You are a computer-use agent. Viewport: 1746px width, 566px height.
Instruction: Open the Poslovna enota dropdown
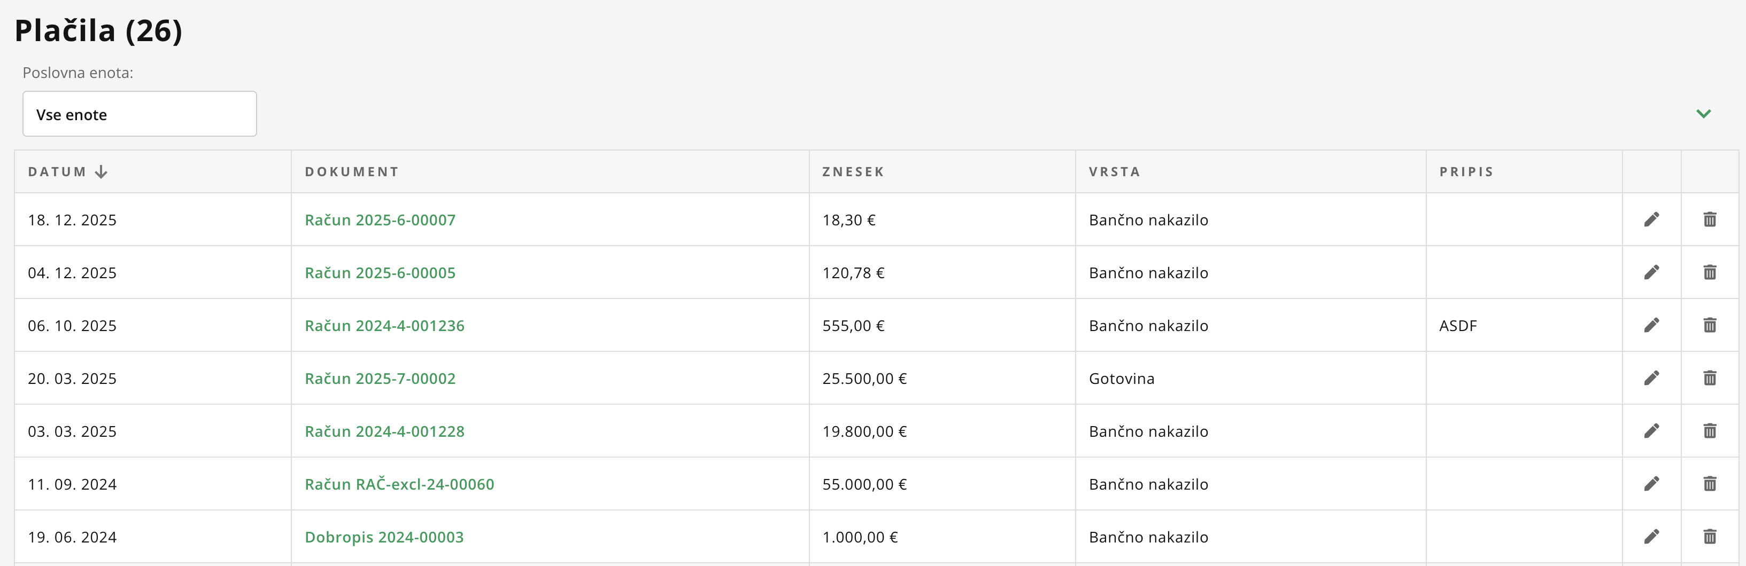pyautogui.click(x=140, y=114)
